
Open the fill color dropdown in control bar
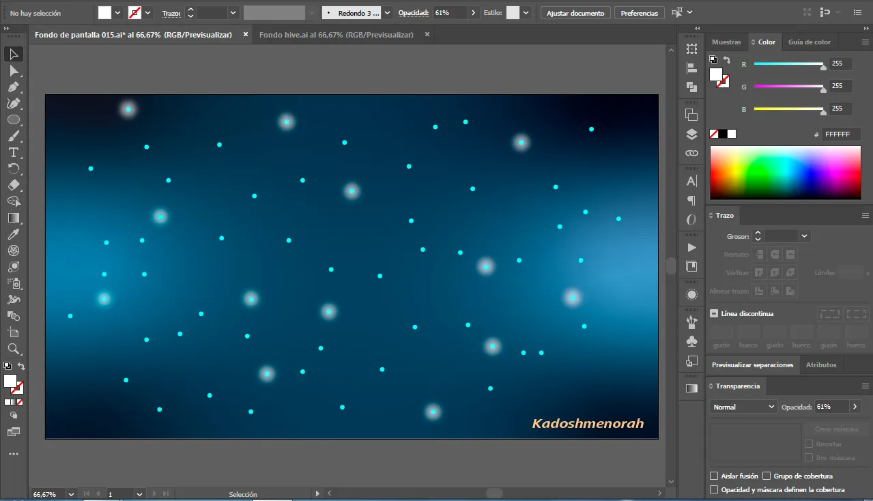point(118,12)
